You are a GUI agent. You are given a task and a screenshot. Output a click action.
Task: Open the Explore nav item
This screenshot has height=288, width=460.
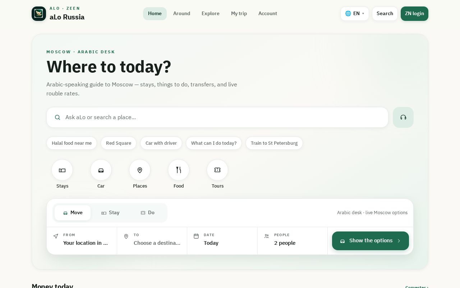[211, 14]
